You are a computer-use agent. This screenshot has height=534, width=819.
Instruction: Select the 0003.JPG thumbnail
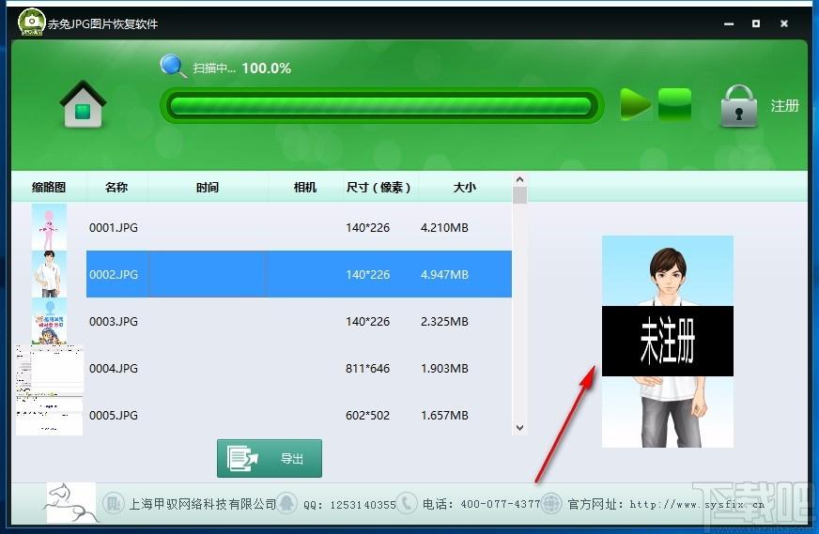(x=49, y=321)
